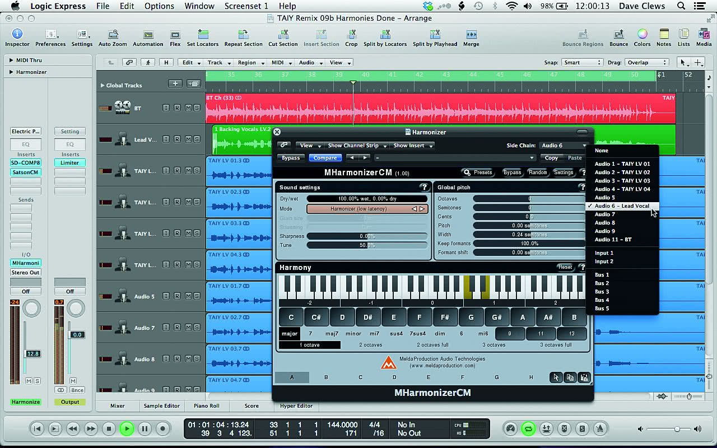Viewport: 717px width, 448px height.
Task: Solo the Audio 5 track
Action: click(197, 296)
